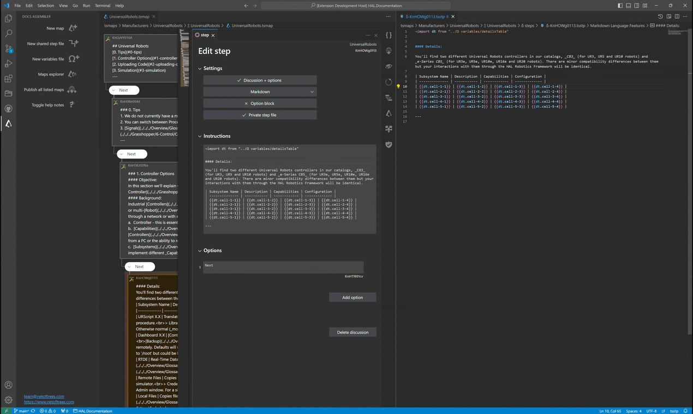This screenshot has width=693, height=414.
Task: Collapse the Options section
Action: pyautogui.click(x=200, y=251)
